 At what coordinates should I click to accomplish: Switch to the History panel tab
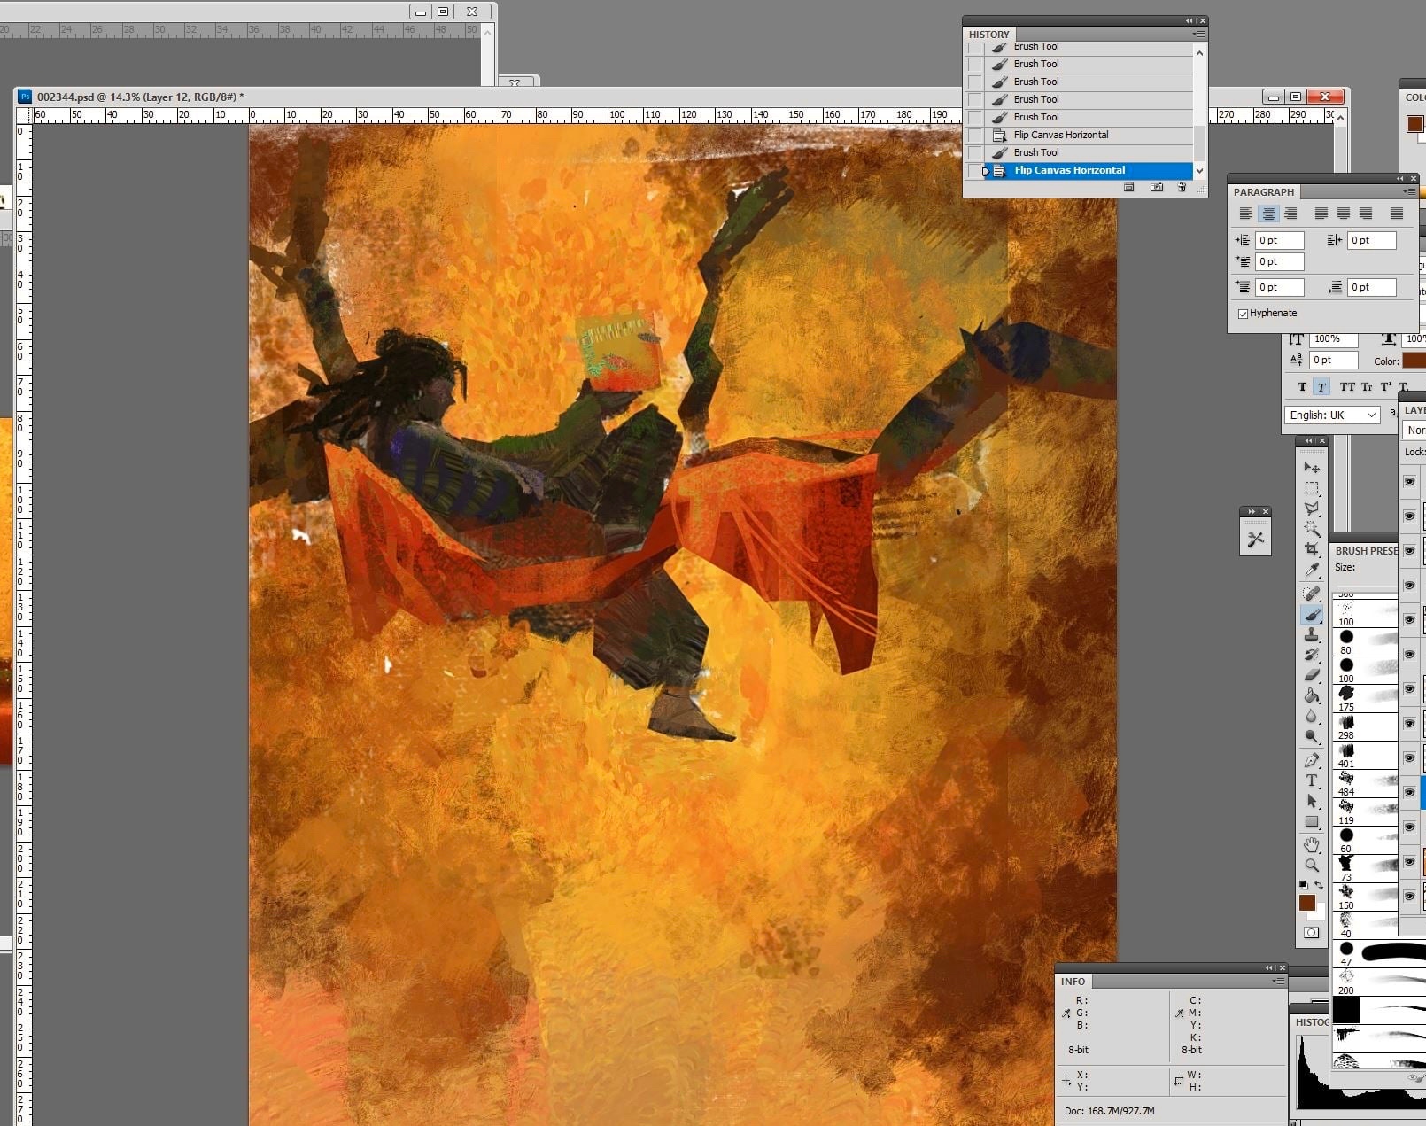[988, 35]
